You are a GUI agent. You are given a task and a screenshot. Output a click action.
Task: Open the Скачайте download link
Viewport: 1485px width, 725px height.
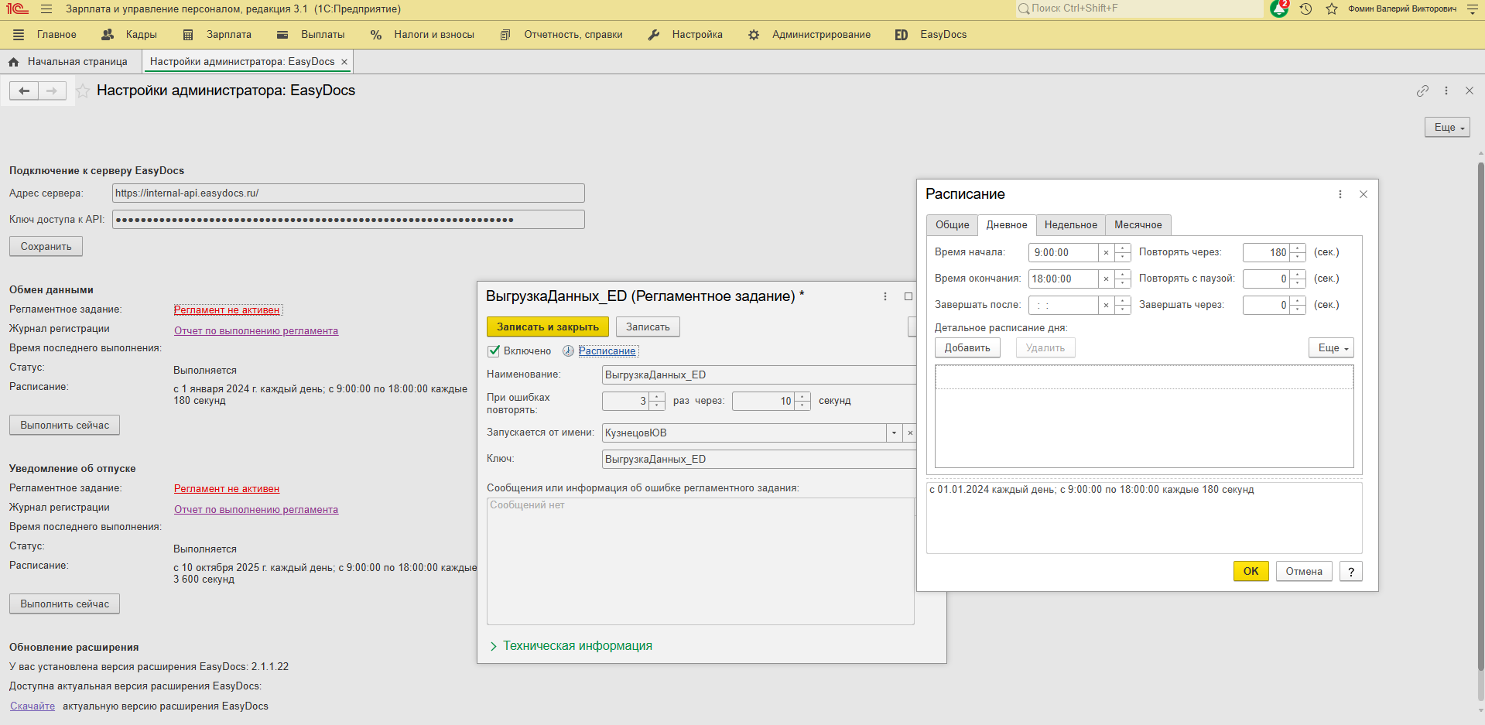pyautogui.click(x=33, y=706)
